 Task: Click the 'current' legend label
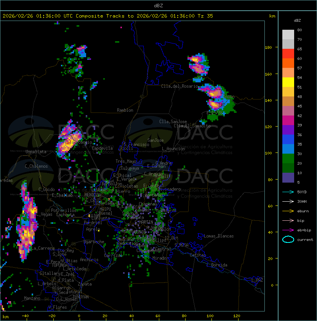coord(305,240)
